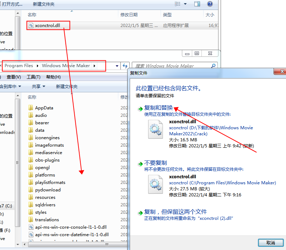Sort by Size (大小) column header
Image resolution: width=286 pixels, height=250 pixels.
coord(210,15)
